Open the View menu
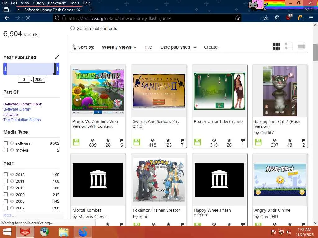Image resolution: width=318 pixels, height=238 pixels. (25, 3)
